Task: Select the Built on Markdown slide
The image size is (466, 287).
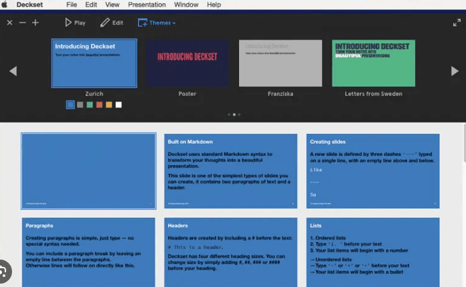Action: pyautogui.click(x=230, y=171)
